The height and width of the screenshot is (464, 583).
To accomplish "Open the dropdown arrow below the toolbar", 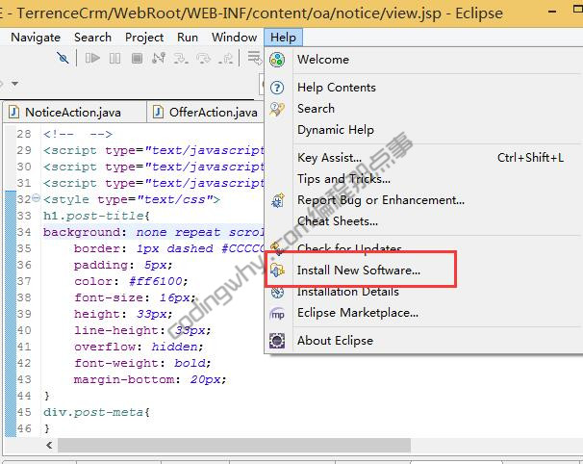I will click(14, 85).
